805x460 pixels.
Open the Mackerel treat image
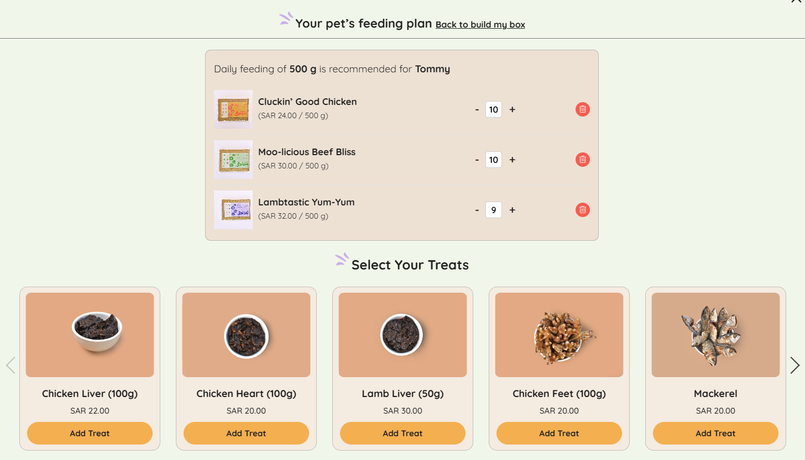(715, 335)
